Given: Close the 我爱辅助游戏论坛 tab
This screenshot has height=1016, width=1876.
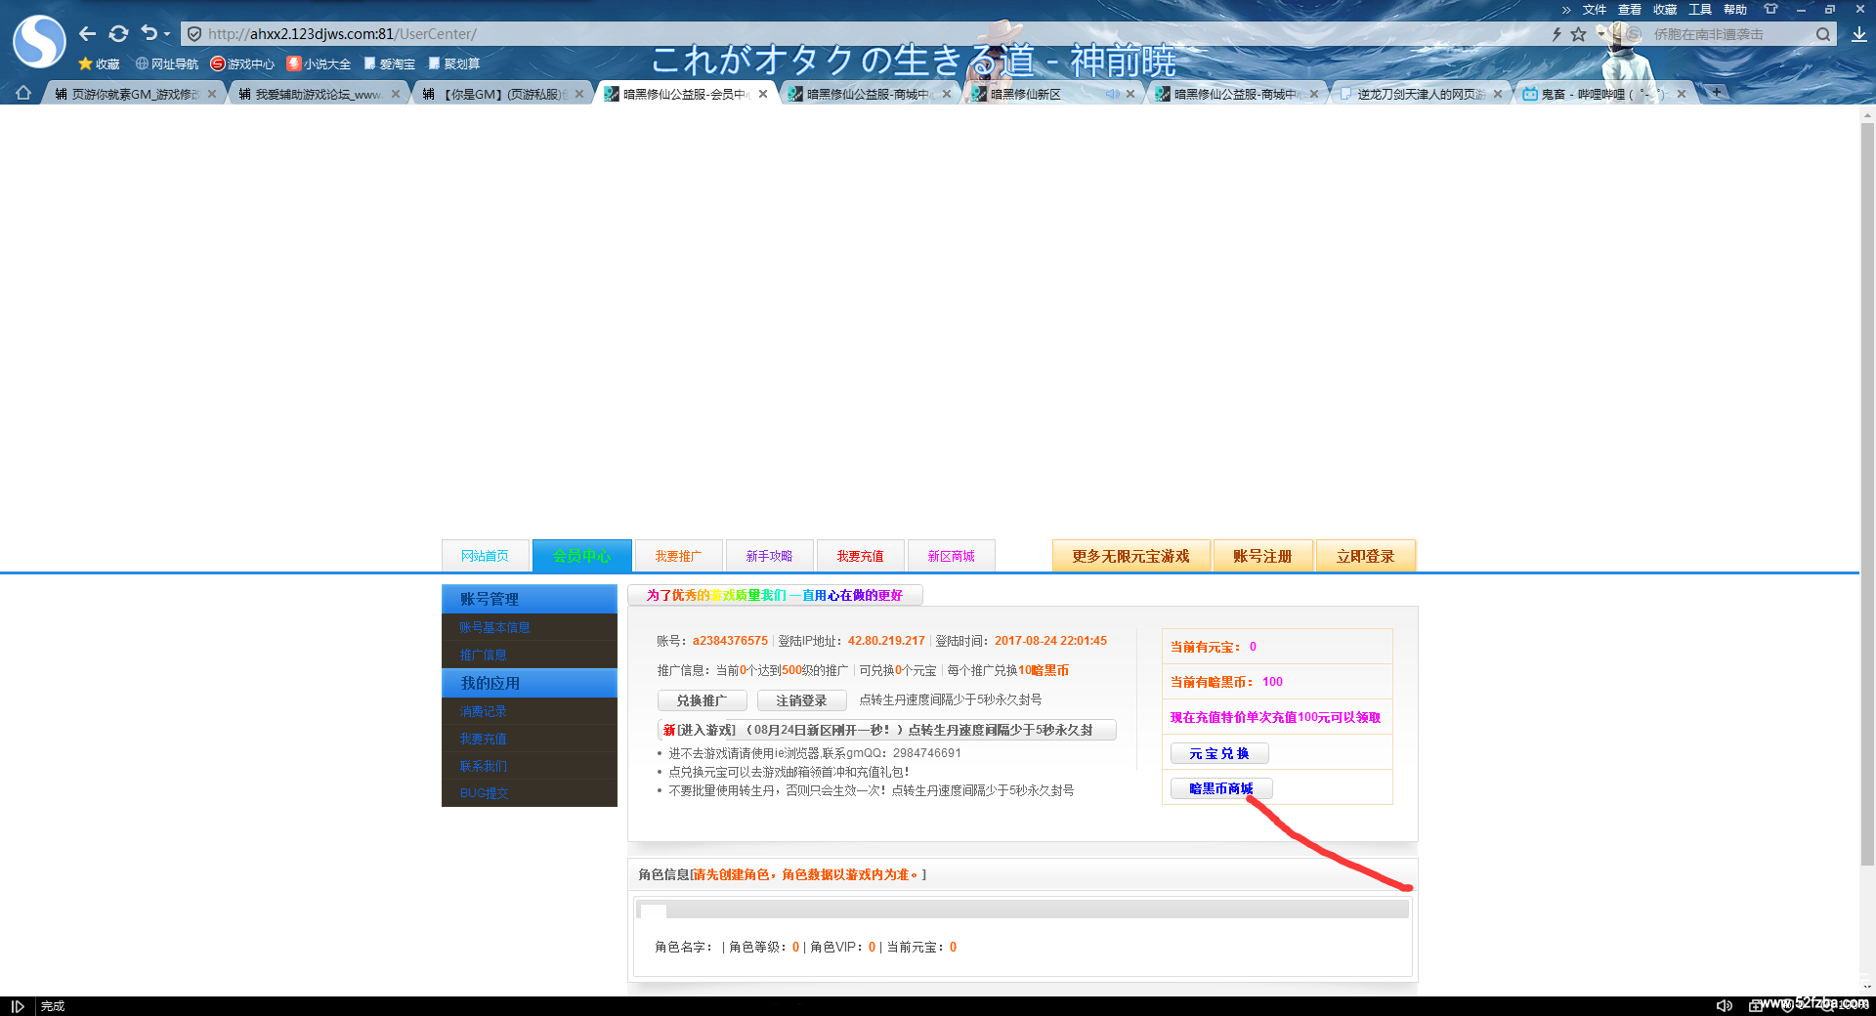Looking at the screenshot, I should click(396, 94).
